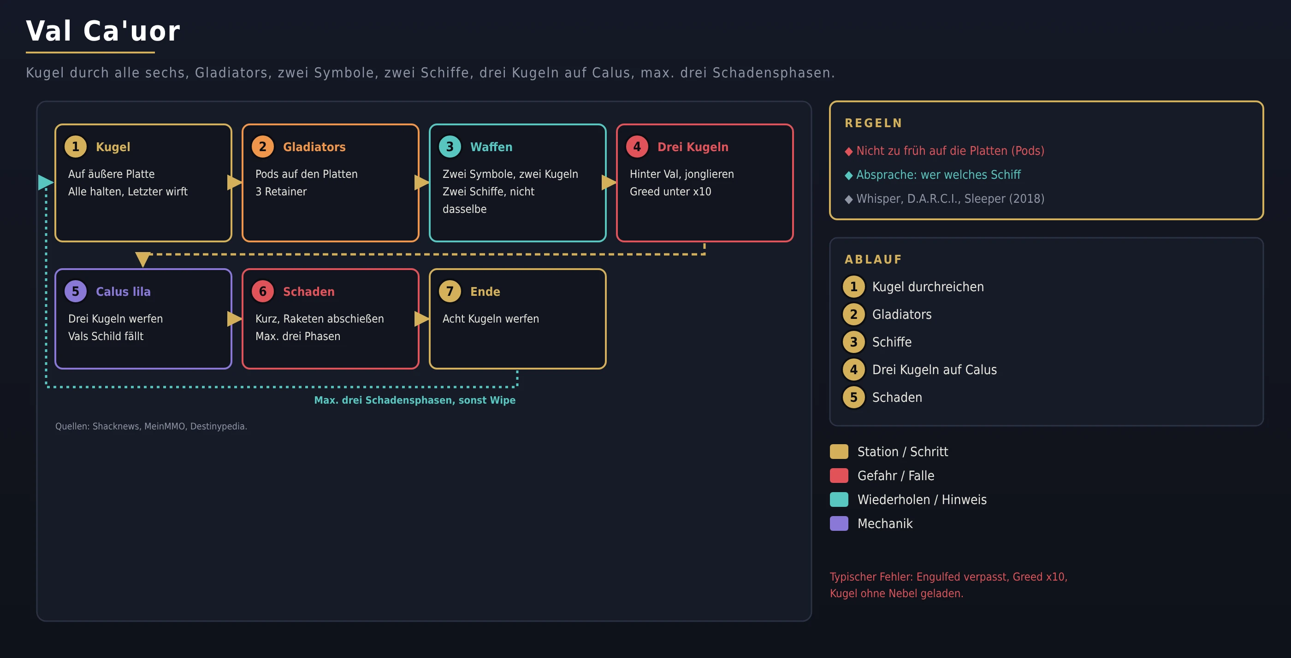Click the text 'Acht Kugeln werfen'
This screenshot has width=1291, height=658.
point(491,319)
